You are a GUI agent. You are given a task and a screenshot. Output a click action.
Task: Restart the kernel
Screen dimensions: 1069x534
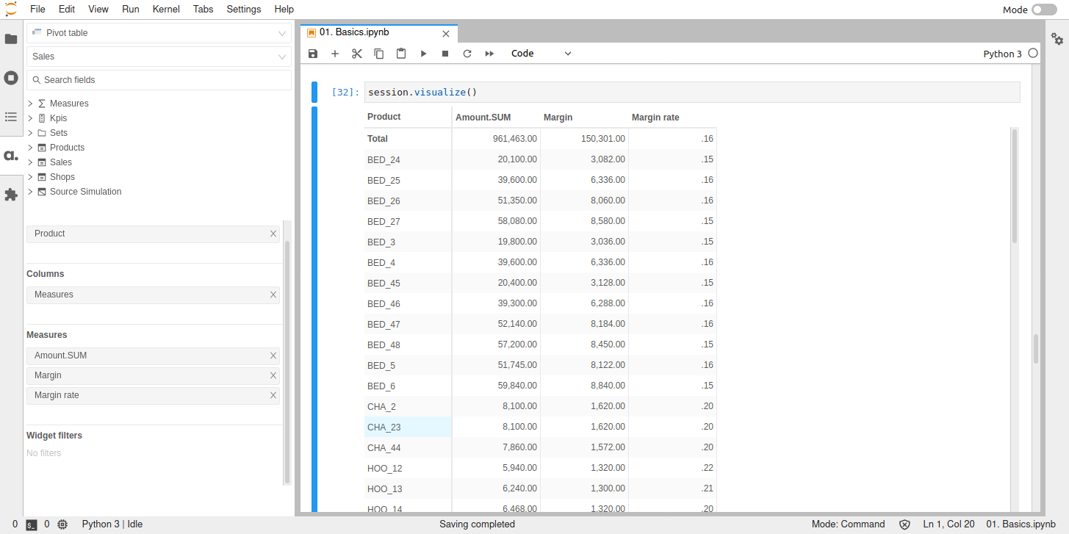467,54
